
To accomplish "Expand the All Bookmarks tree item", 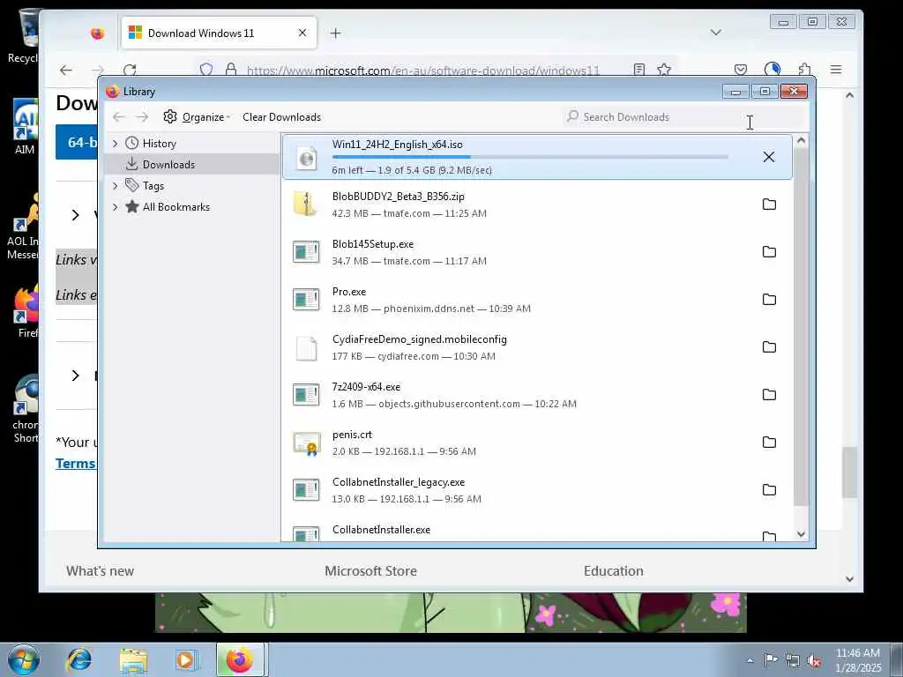I will (116, 206).
